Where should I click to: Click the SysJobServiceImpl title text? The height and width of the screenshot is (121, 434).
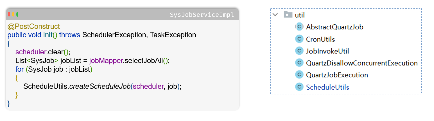pos(202,15)
